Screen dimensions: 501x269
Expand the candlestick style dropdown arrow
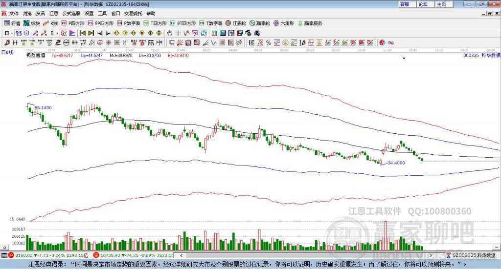tap(57, 33)
